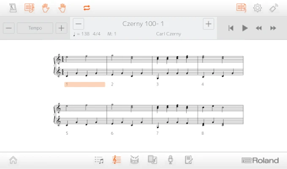Viewport: 287px width, 169px height.
Task: Click the Tempo value field
Action: [35, 28]
